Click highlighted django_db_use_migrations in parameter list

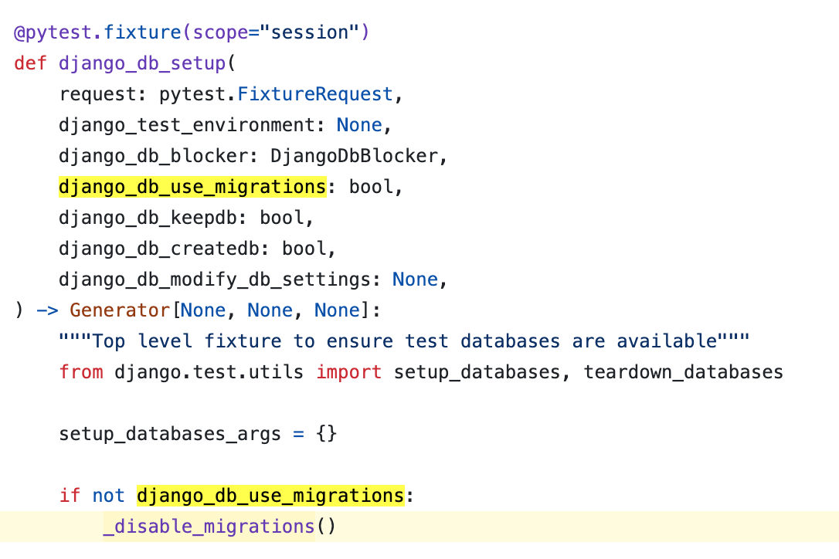(192, 187)
